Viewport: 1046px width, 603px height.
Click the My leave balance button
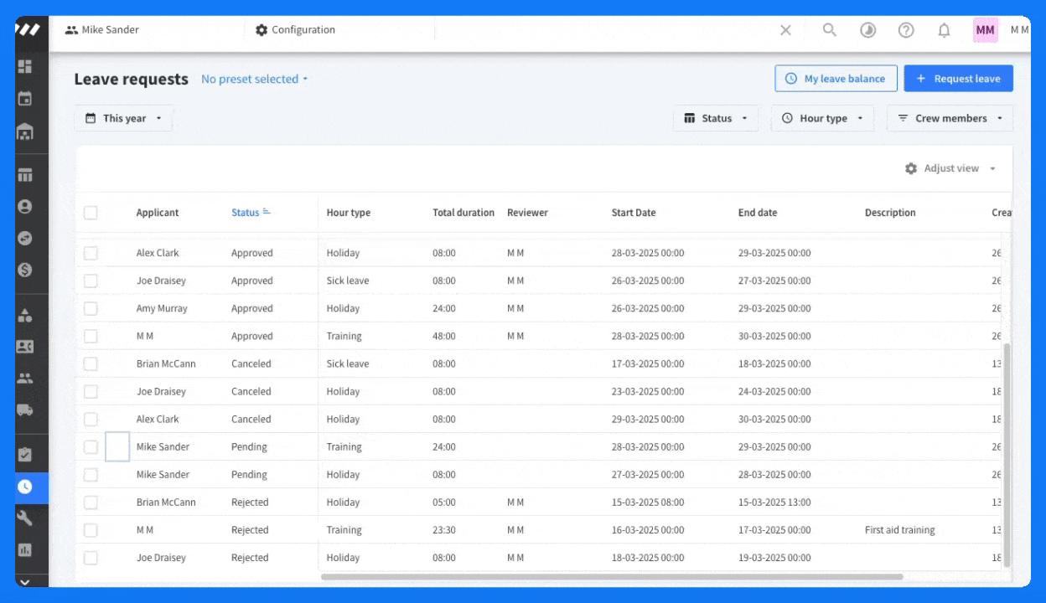(836, 79)
